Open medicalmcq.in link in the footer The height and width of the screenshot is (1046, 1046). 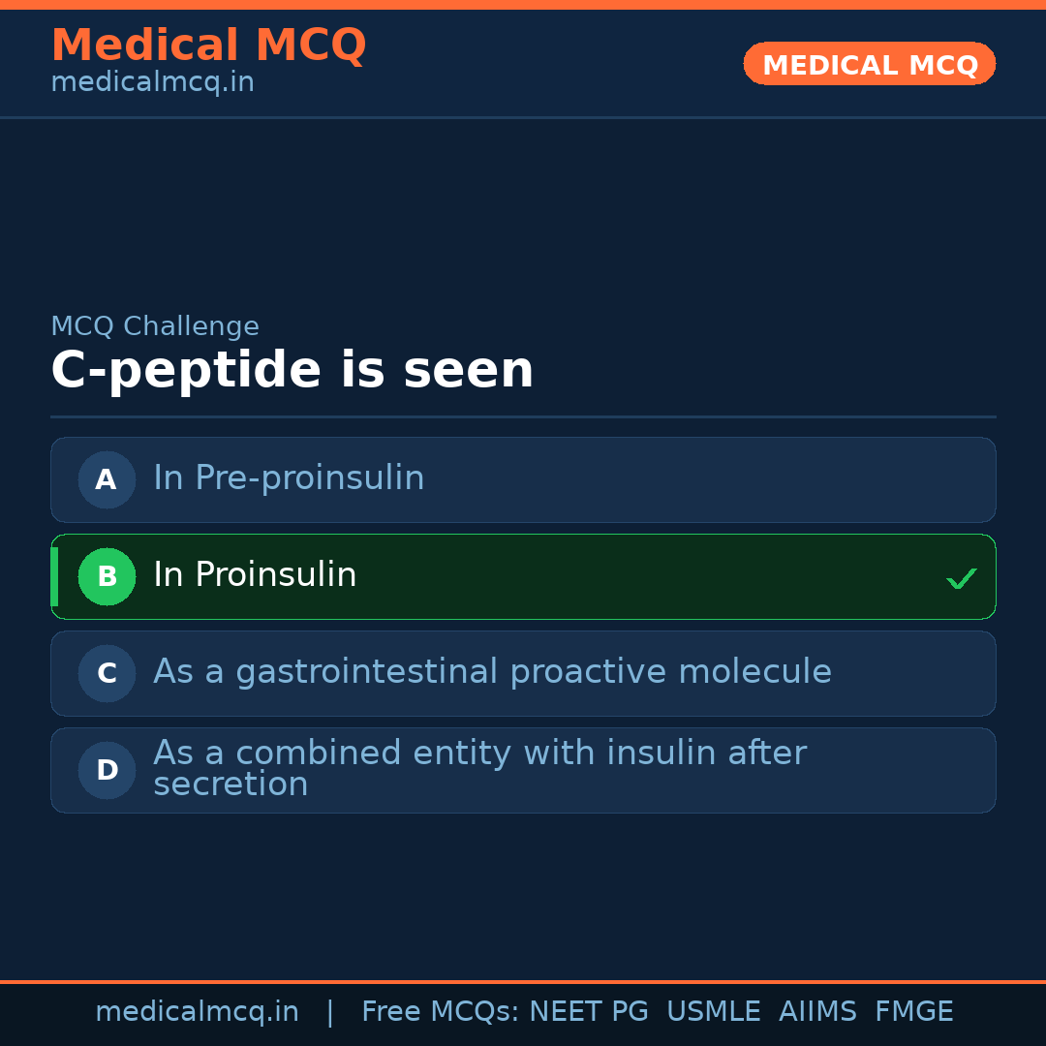click(x=197, y=1012)
